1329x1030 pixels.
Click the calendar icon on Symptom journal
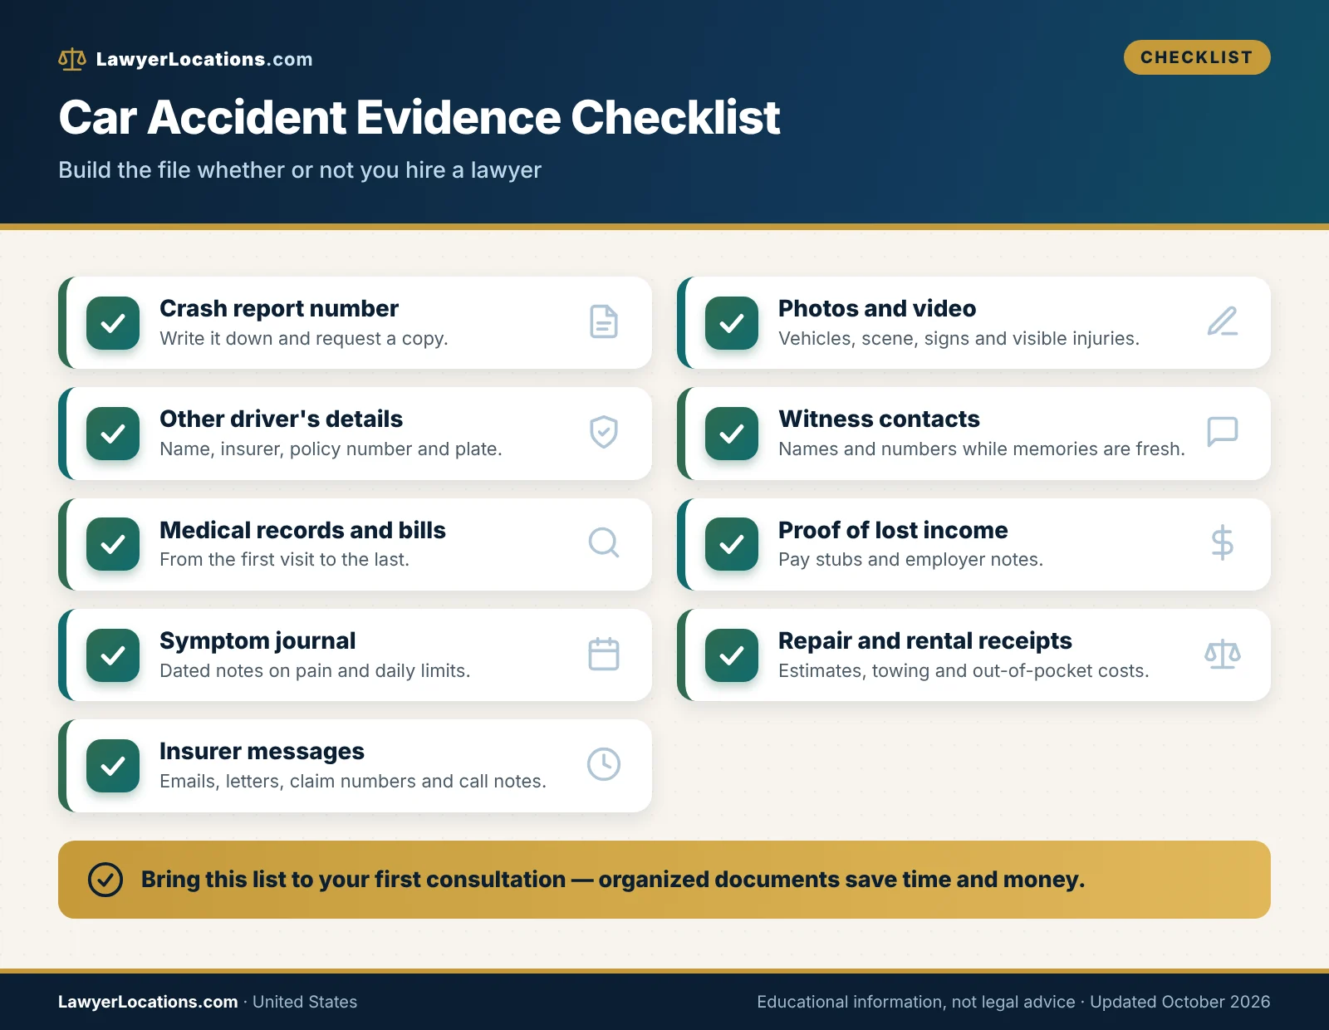pyautogui.click(x=604, y=655)
